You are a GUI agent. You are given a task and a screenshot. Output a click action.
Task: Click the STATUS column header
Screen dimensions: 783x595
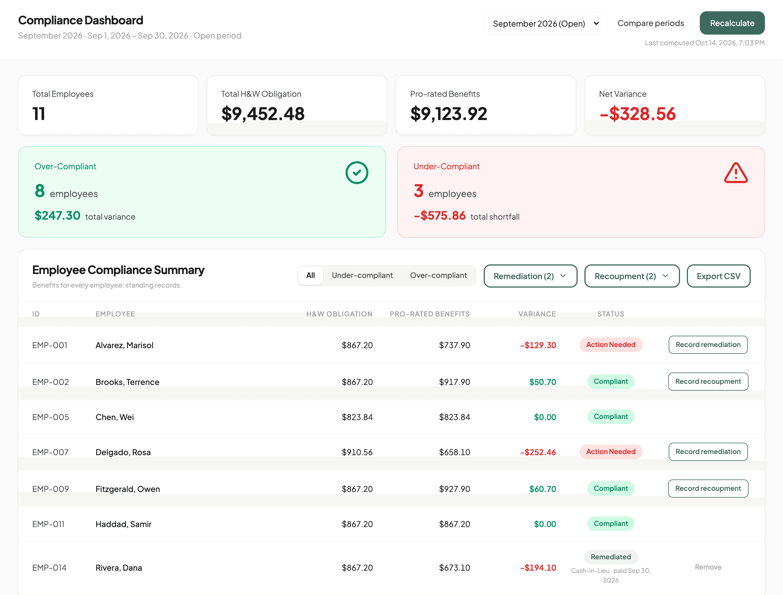point(611,314)
